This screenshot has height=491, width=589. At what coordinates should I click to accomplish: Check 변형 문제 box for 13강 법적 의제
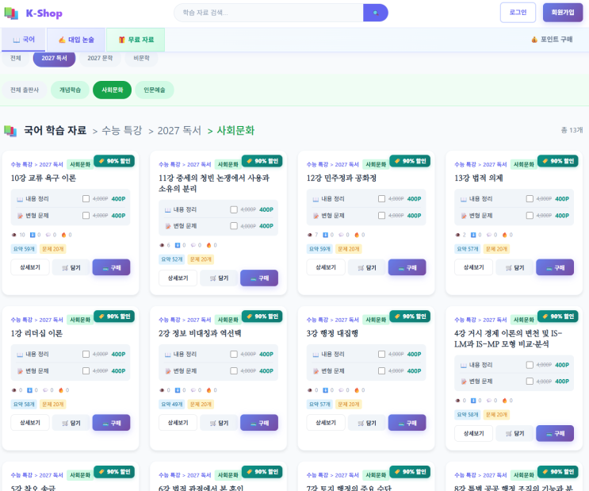click(x=530, y=215)
